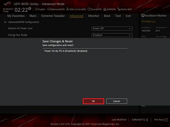
Task: Open the Hot Keys question icon
Action: click(x=166, y=120)
